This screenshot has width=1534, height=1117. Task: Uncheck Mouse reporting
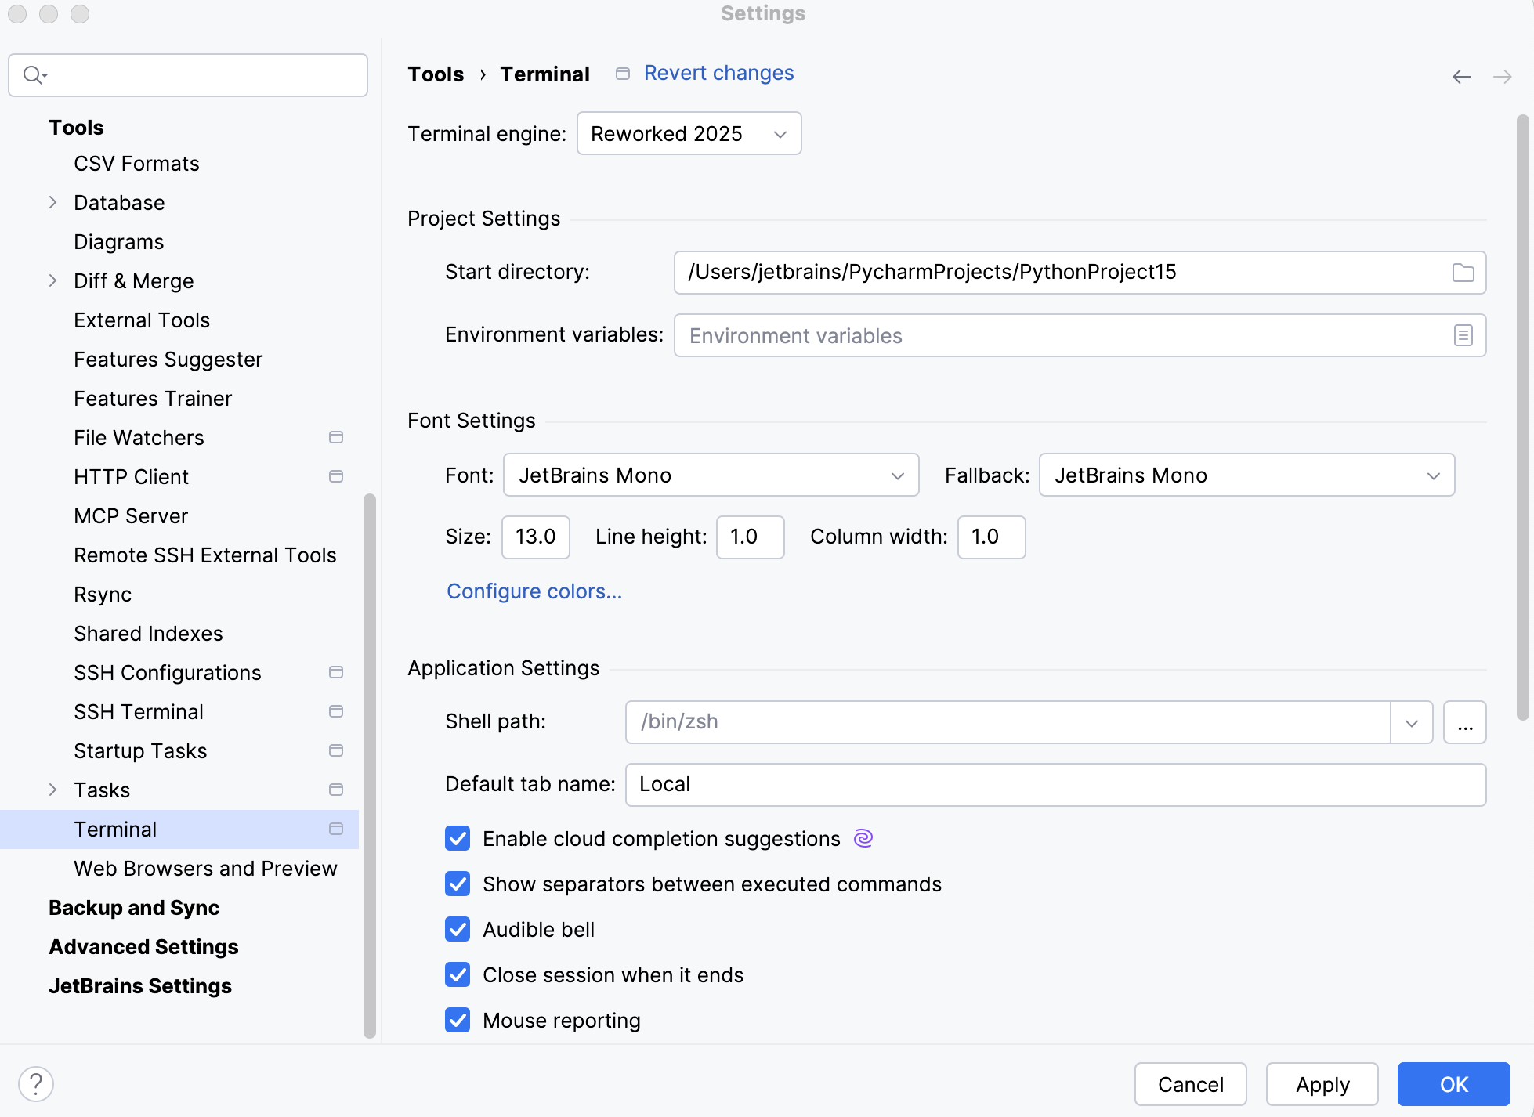click(x=458, y=1020)
